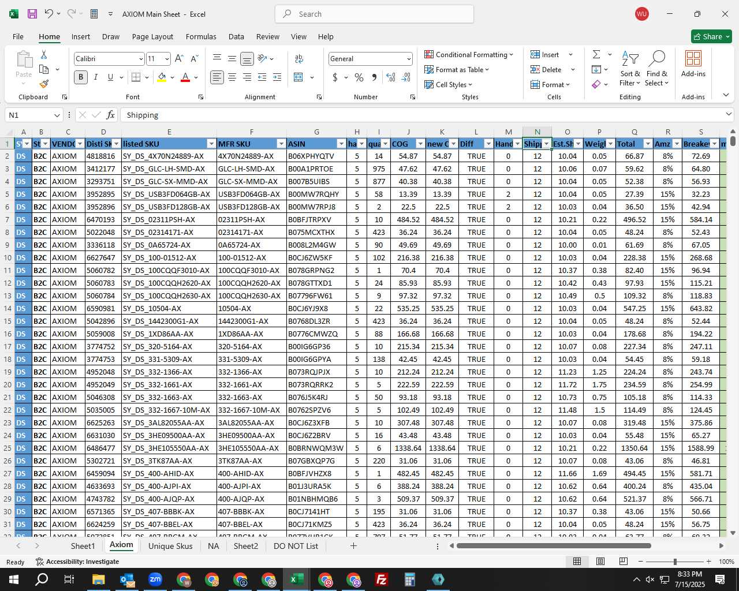The height and width of the screenshot is (591, 739).
Task: Toggle Align Right alignment
Action: tap(247, 77)
